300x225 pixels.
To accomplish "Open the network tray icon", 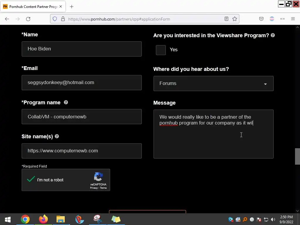I will pos(266,219).
